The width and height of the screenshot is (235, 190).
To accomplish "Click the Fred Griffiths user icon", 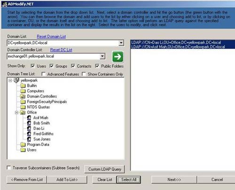I will (29, 134).
